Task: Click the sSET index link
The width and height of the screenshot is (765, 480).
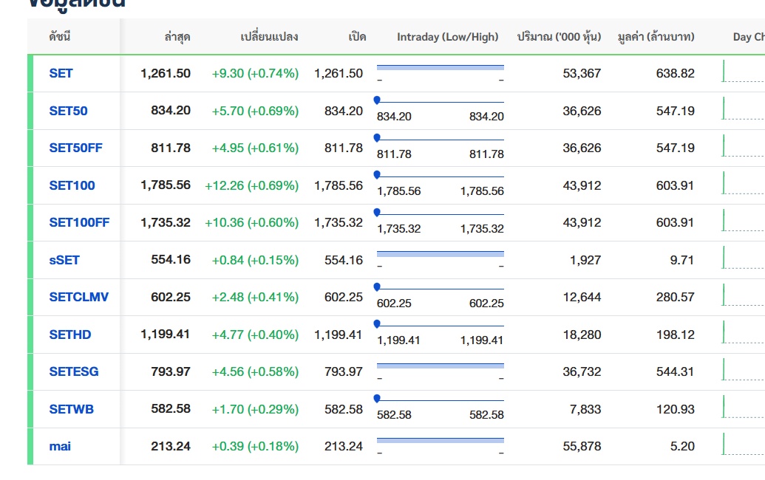Action: 64,260
